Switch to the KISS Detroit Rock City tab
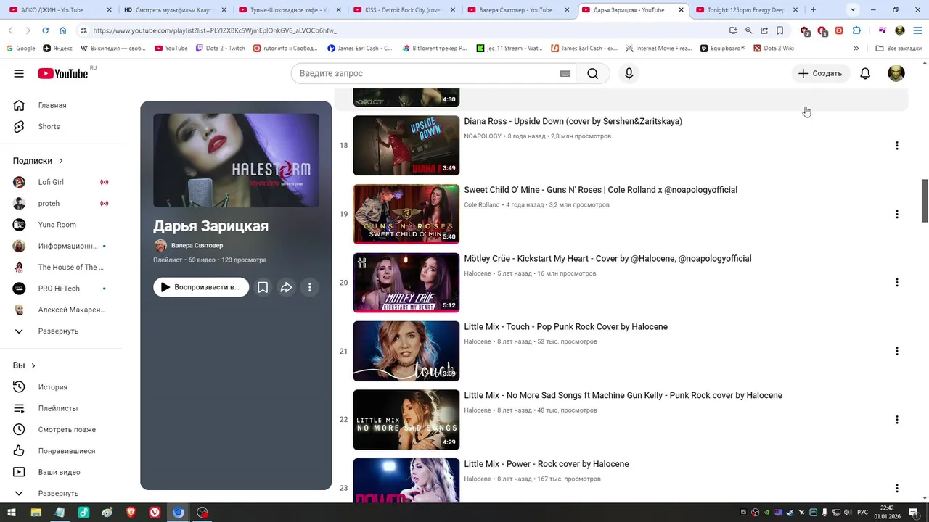Viewport: 929px width, 522px height. pos(405,10)
